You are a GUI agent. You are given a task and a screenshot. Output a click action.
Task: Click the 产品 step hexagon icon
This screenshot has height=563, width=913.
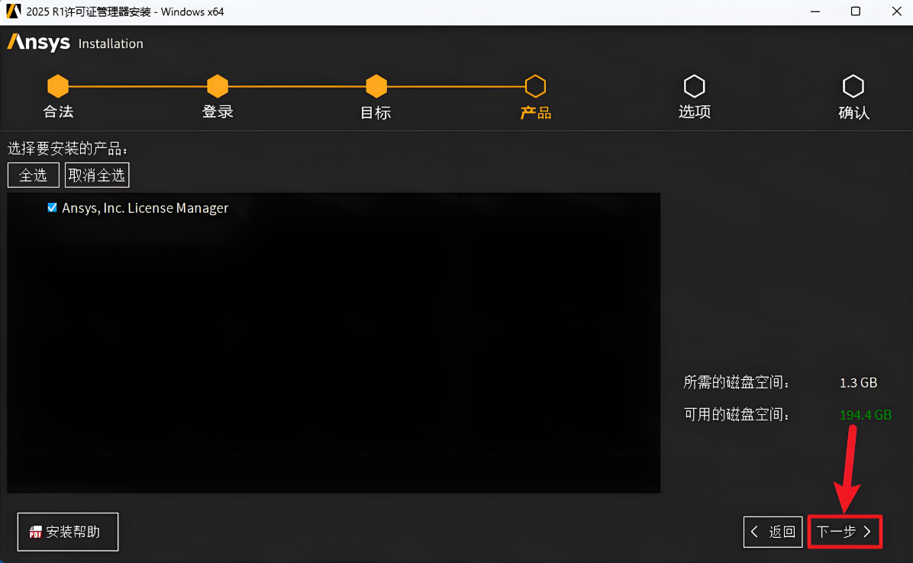[x=535, y=86]
